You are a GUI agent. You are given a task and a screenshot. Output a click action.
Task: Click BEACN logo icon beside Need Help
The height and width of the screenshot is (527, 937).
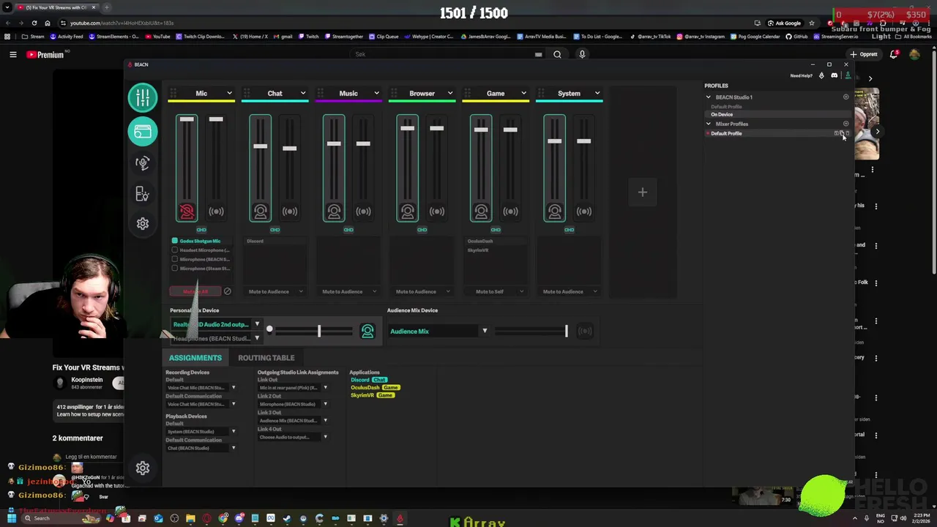coord(821,75)
